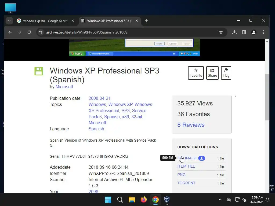275x206 pixels.
Task: Click the muted volume tray icon
Action: coord(244,200)
